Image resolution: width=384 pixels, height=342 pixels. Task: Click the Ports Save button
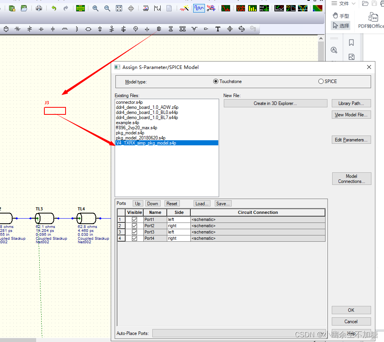(x=223, y=203)
